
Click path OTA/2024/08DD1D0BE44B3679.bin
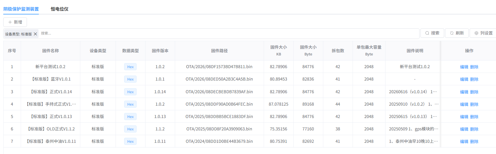pos(219,141)
